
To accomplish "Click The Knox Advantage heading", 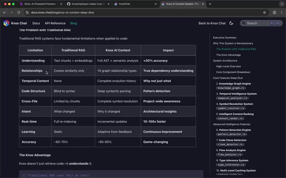I will click(35, 155).
